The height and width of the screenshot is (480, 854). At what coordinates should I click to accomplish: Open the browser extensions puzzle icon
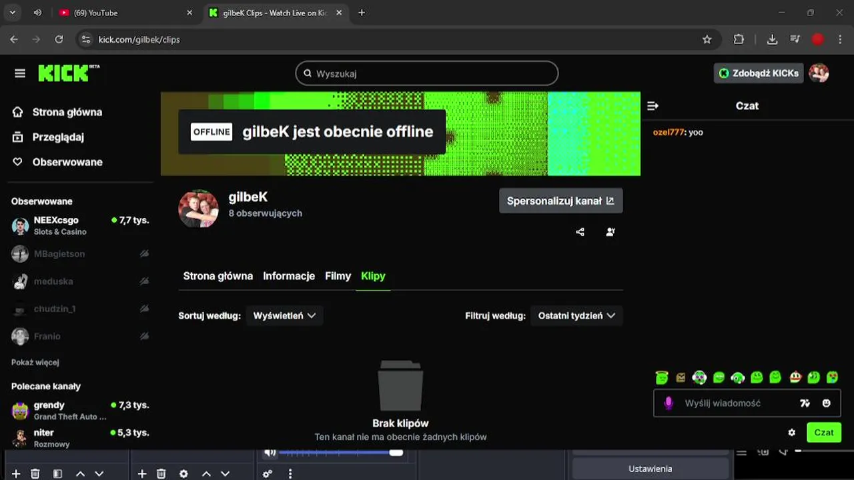click(x=739, y=39)
